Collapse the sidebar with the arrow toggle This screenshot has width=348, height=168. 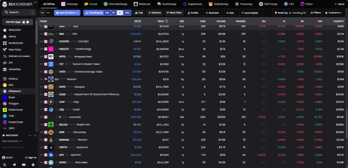pyautogui.click(x=35, y=3)
